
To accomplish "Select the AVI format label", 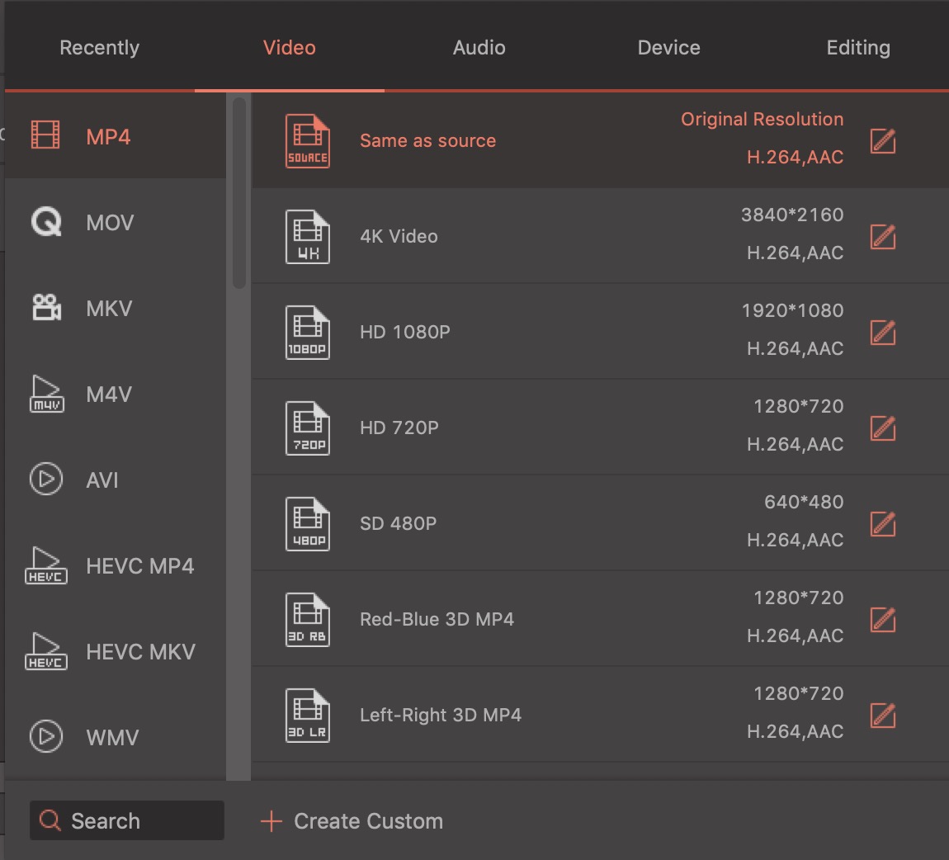I will [x=102, y=480].
